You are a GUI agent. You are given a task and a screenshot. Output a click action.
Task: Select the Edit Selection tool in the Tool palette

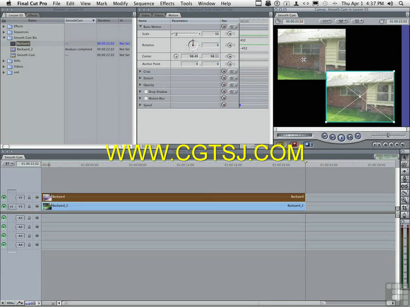pos(404,164)
